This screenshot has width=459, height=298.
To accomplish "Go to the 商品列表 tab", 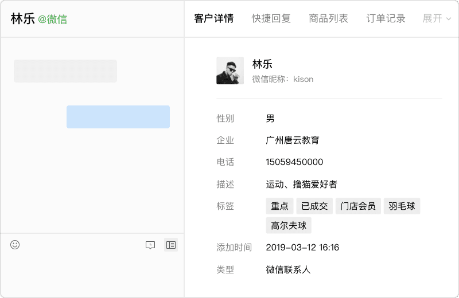I will click(328, 18).
